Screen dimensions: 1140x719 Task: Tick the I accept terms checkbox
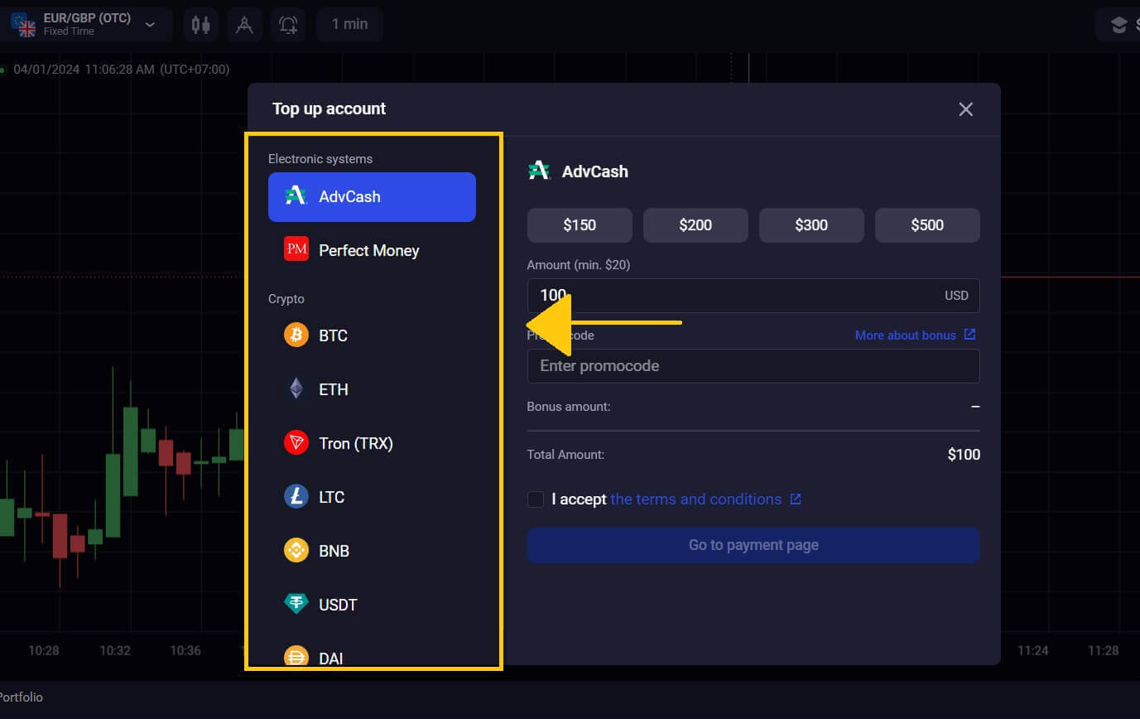tap(536, 499)
